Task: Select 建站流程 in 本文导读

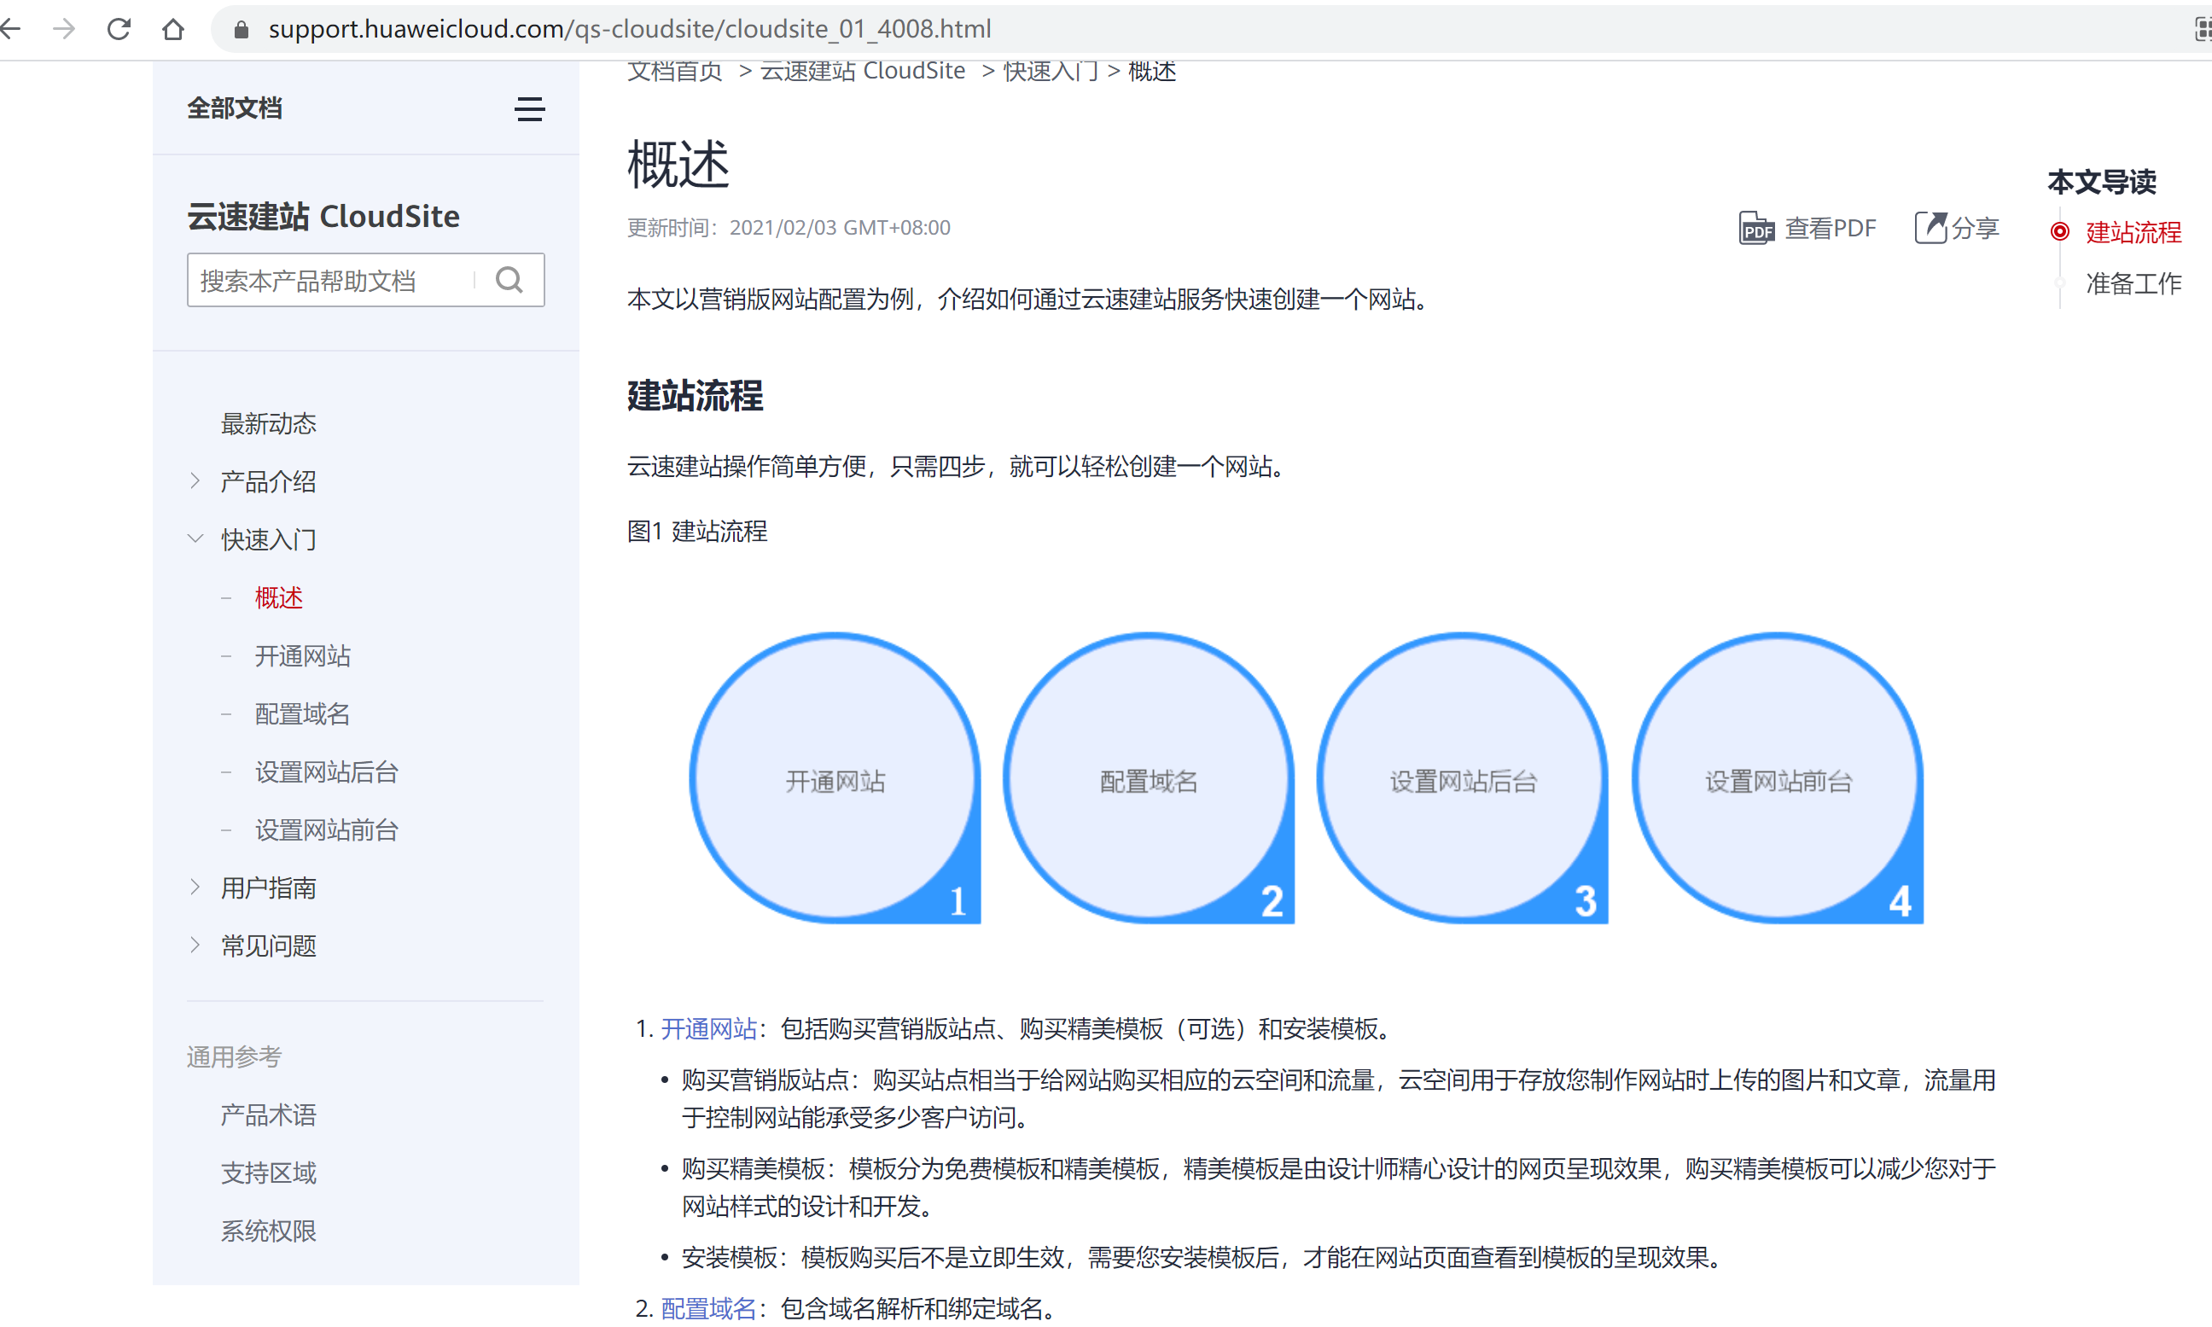Action: 2133,232
